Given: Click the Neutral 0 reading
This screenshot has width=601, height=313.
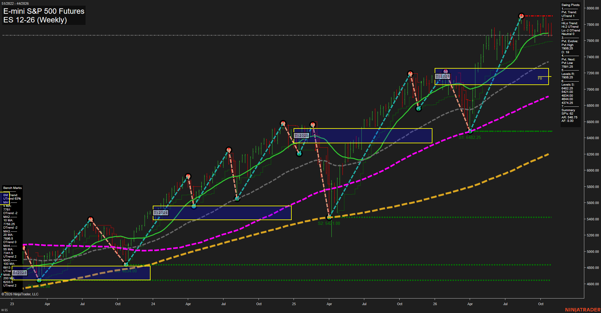Looking at the screenshot, I should [568, 34].
